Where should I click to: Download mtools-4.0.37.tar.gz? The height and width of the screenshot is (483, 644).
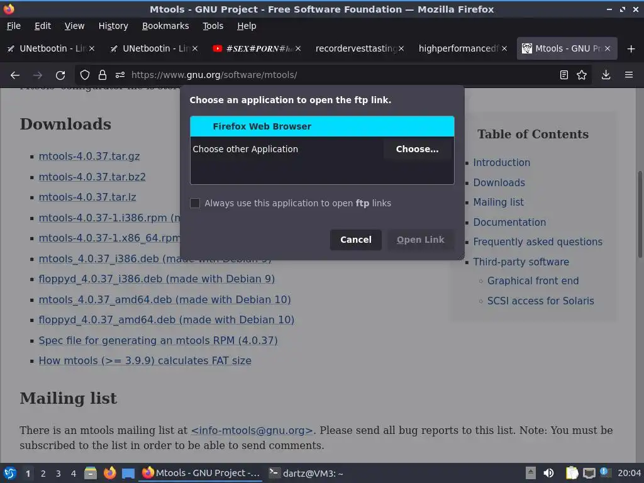89,157
